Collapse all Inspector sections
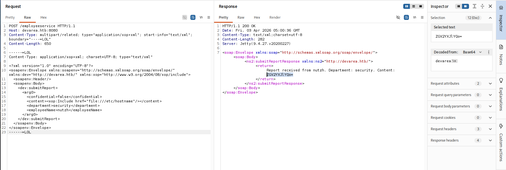The height and width of the screenshot is (170, 506). click(482, 6)
